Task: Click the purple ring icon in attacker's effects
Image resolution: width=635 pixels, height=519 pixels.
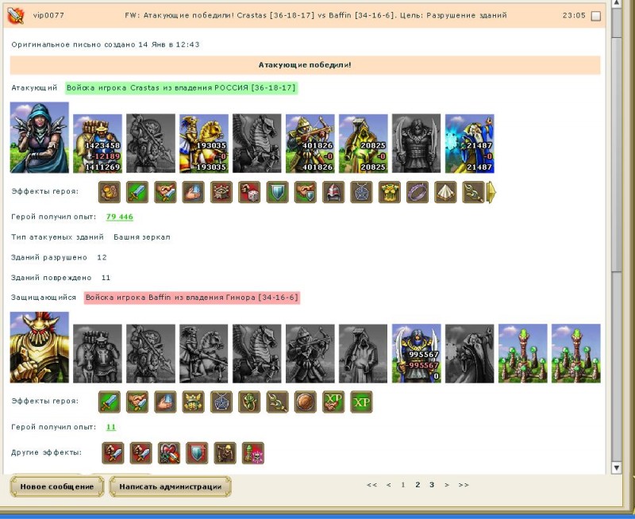Action: coord(418,192)
